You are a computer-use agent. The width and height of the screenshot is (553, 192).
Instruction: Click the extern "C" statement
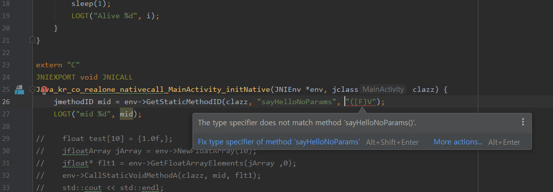(58, 65)
